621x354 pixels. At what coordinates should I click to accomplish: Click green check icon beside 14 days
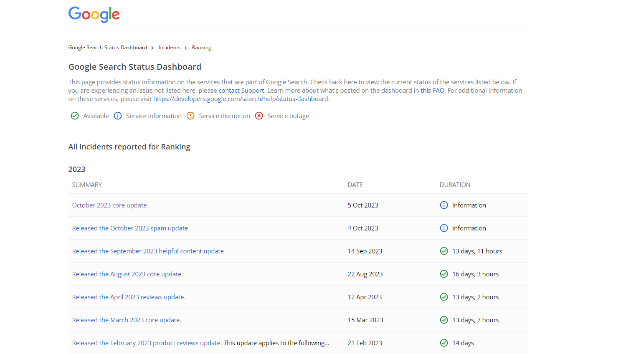point(444,343)
